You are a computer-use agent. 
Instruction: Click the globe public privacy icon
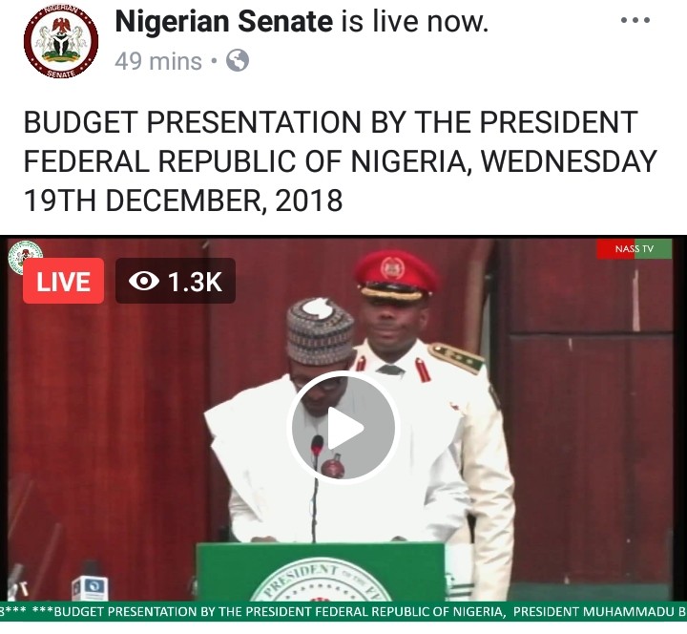click(x=238, y=60)
